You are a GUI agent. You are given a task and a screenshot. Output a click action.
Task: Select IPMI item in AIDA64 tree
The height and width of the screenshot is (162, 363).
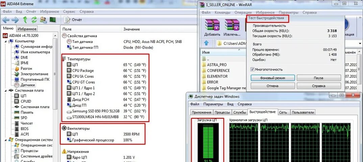point(22,63)
